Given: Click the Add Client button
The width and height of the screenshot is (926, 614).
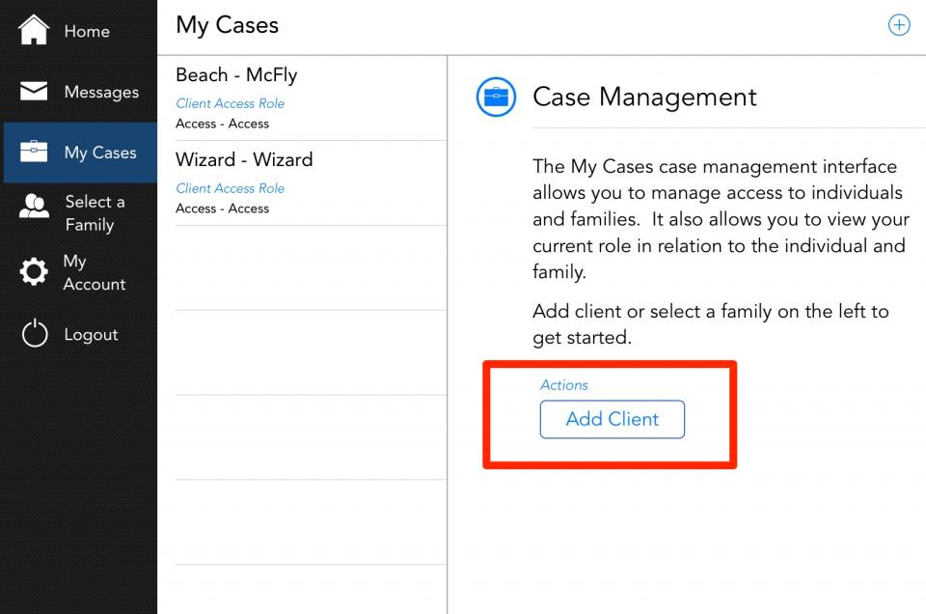Looking at the screenshot, I should (613, 420).
